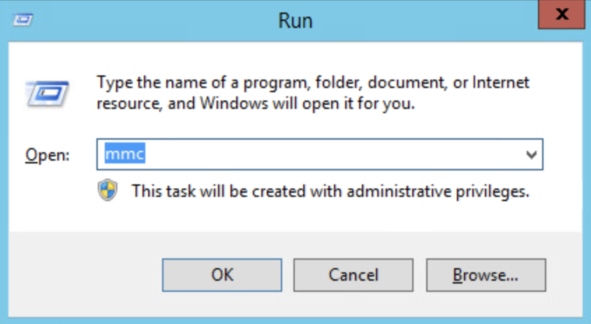Click the large Run program icon
The image size is (591, 324).
click(48, 92)
